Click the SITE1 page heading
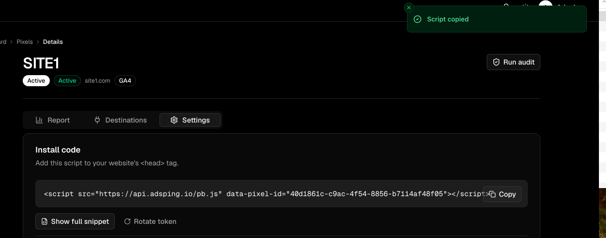 [x=41, y=63]
